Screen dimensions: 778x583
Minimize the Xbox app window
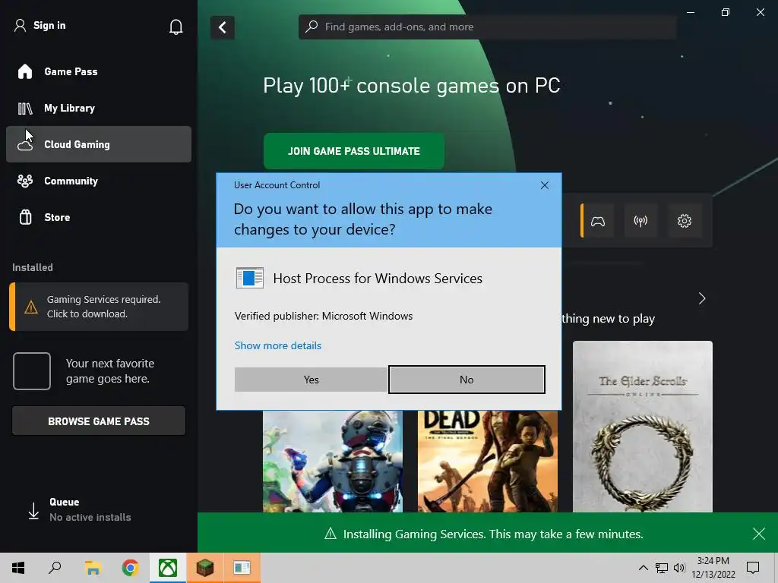click(690, 12)
